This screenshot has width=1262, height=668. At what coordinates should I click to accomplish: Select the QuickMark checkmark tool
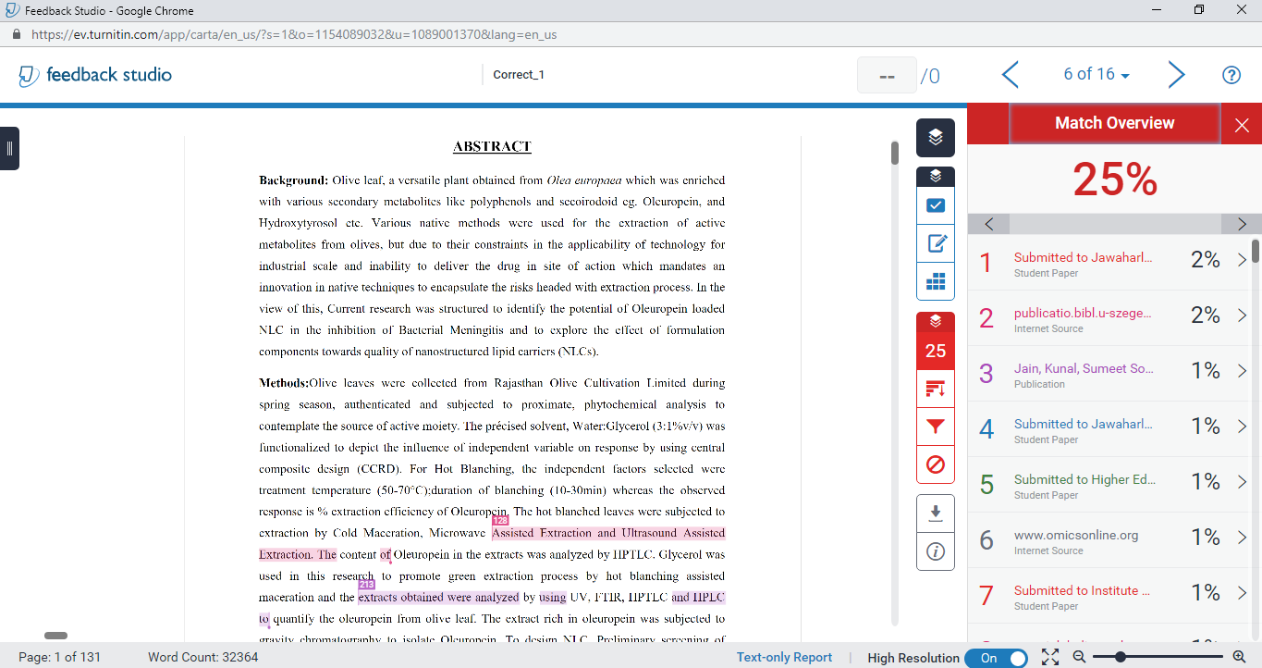935,205
